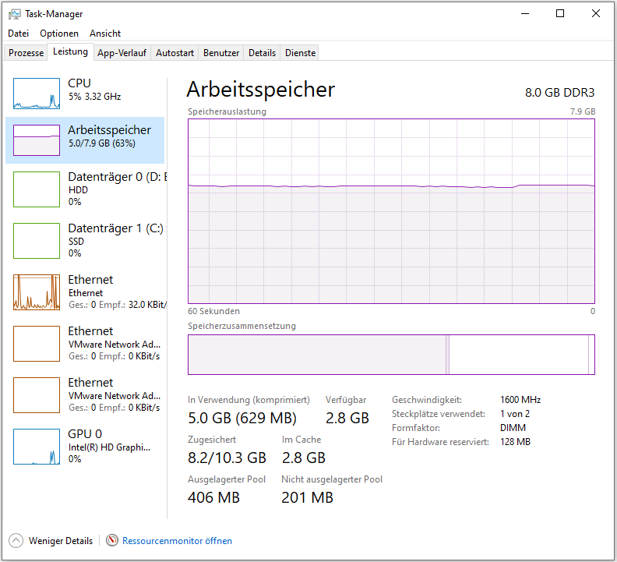
Task: Select GPU 0 Intel HD Graphics entry
Action: tap(86, 446)
